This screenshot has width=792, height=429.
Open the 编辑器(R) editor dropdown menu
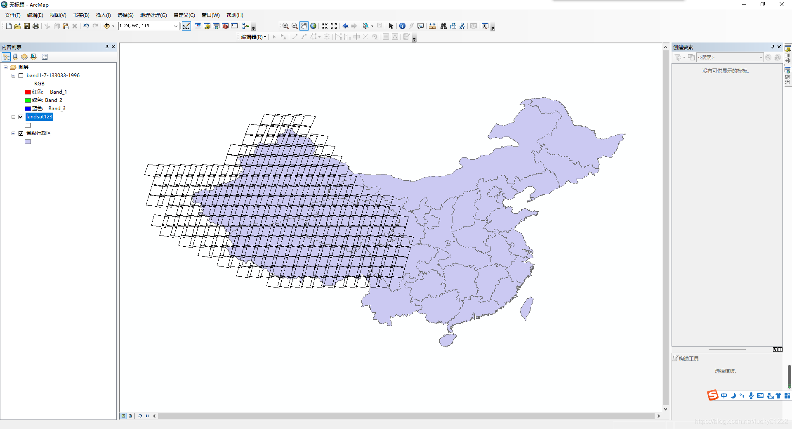pyautogui.click(x=254, y=37)
